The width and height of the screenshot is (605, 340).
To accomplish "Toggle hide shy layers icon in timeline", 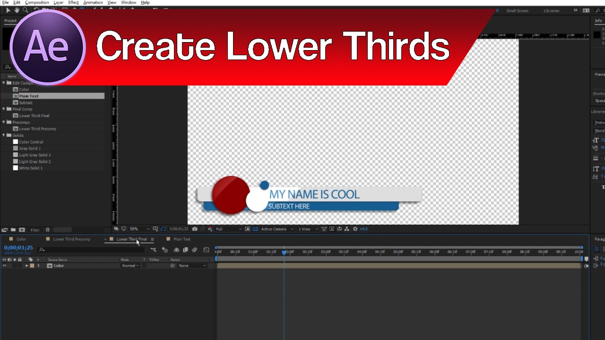I will [x=176, y=250].
